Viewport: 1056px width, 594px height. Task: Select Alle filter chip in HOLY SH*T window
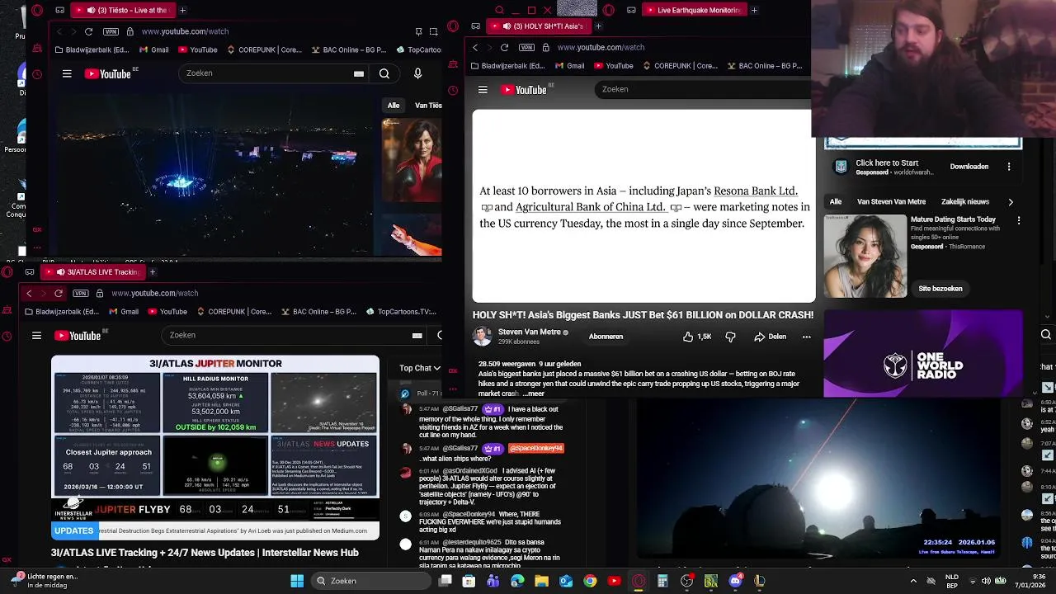(x=836, y=201)
